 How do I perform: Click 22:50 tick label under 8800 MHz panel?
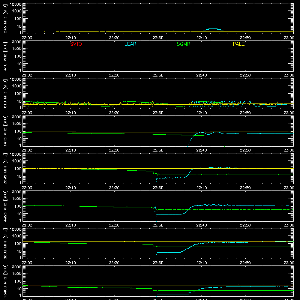click(x=245, y=263)
